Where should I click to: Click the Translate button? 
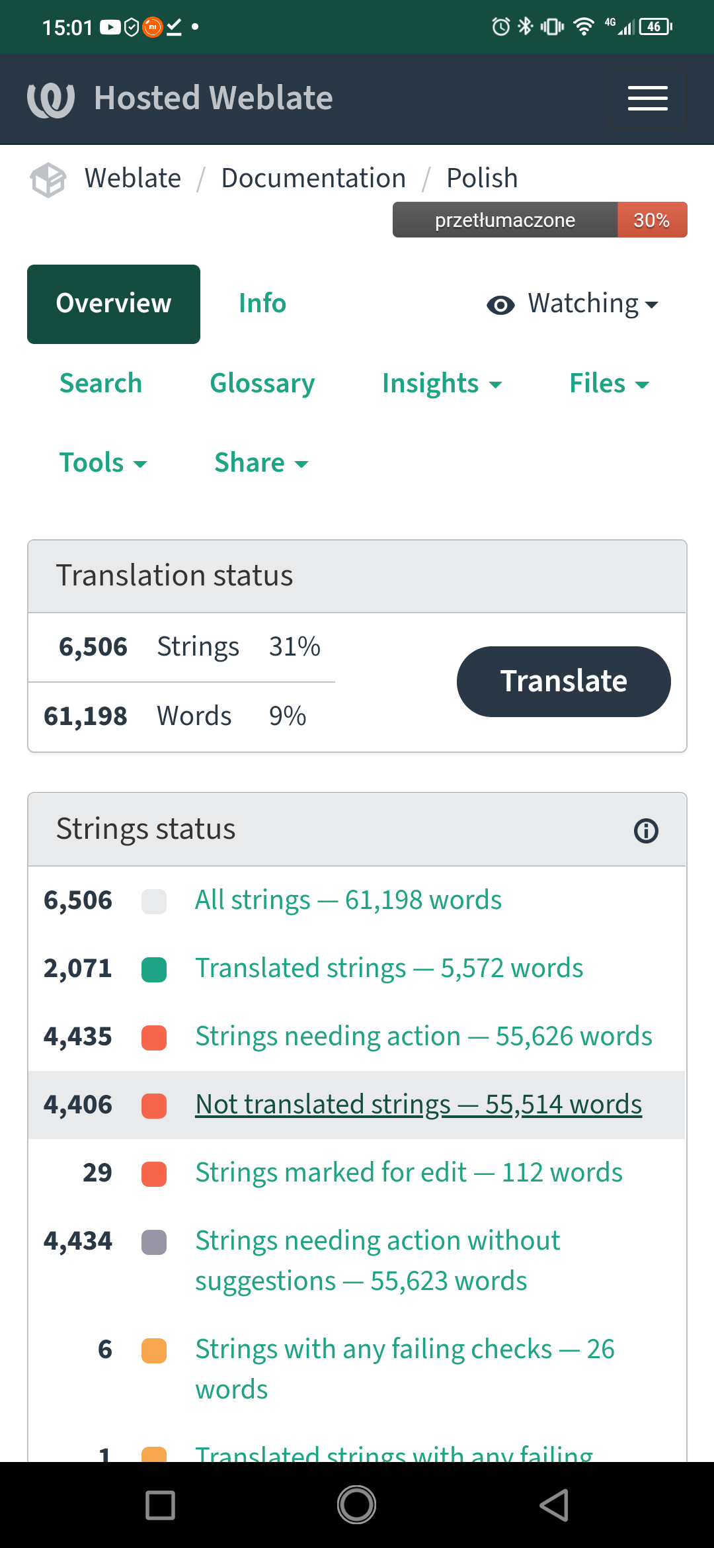(x=563, y=681)
